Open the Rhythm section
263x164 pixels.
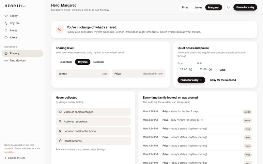pyautogui.click(x=23, y=23)
